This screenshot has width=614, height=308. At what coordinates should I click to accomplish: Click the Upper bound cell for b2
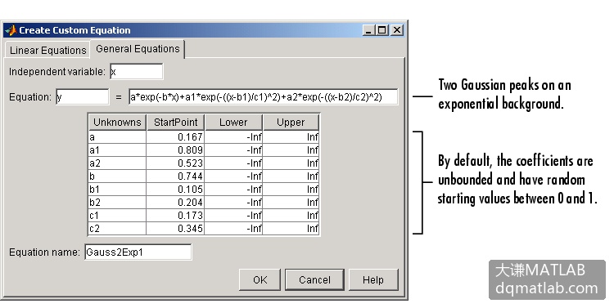click(291, 203)
